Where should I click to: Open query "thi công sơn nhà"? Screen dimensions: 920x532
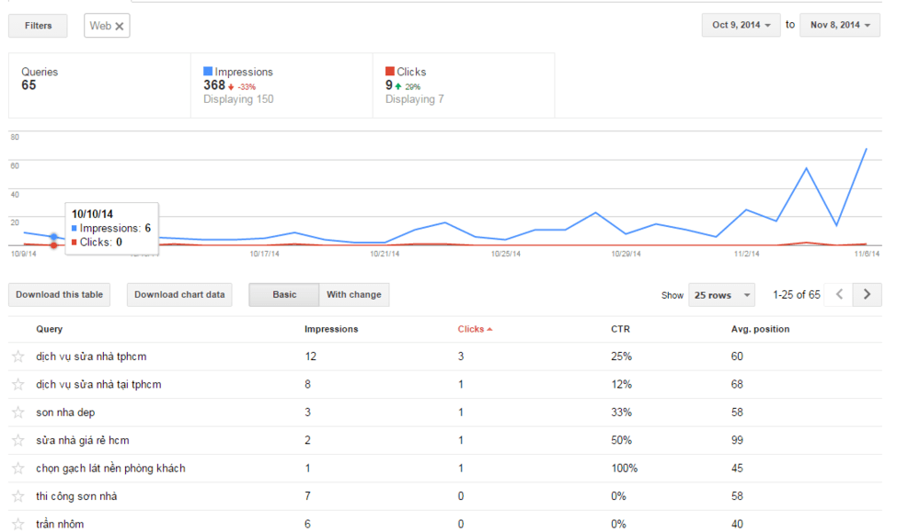pos(76,496)
